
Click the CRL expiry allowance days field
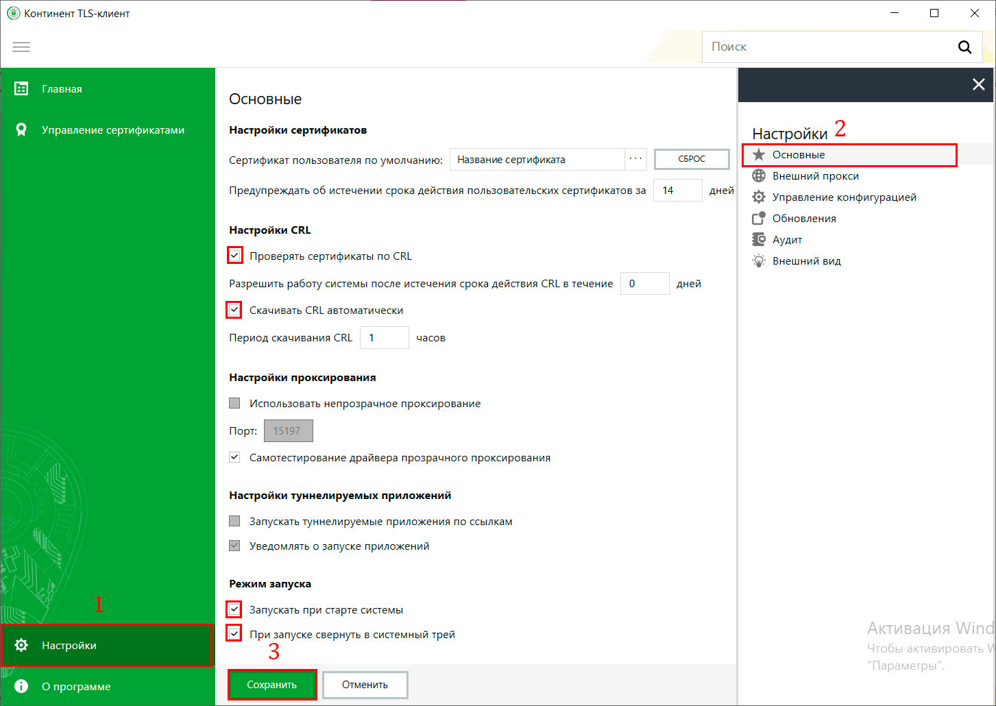tap(644, 283)
